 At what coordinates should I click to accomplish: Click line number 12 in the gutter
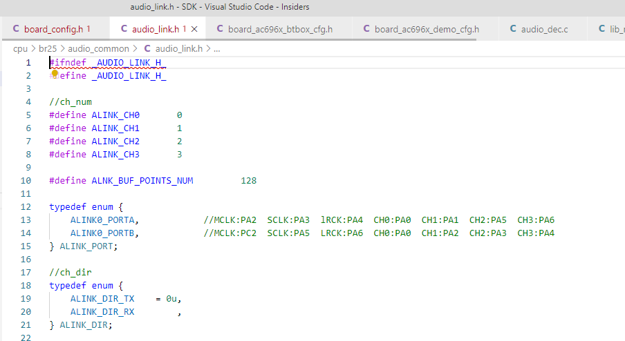(26, 207)
